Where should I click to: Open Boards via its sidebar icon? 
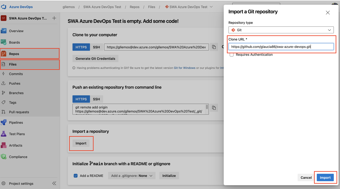[3, 42]
